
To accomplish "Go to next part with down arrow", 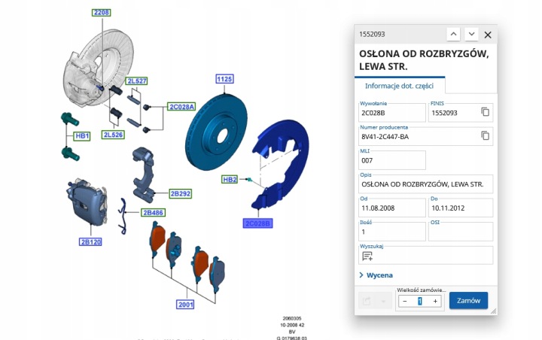I will pyautogui.click(x=471, y=34).
